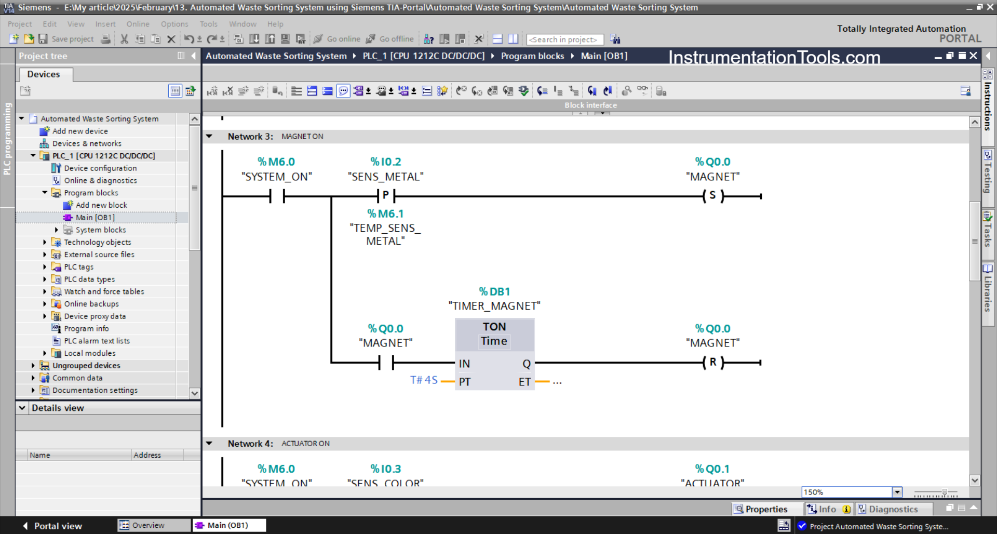
Task: Collapse Network 4 ACTUATOR ON
Action: click(x=209, y=443)
